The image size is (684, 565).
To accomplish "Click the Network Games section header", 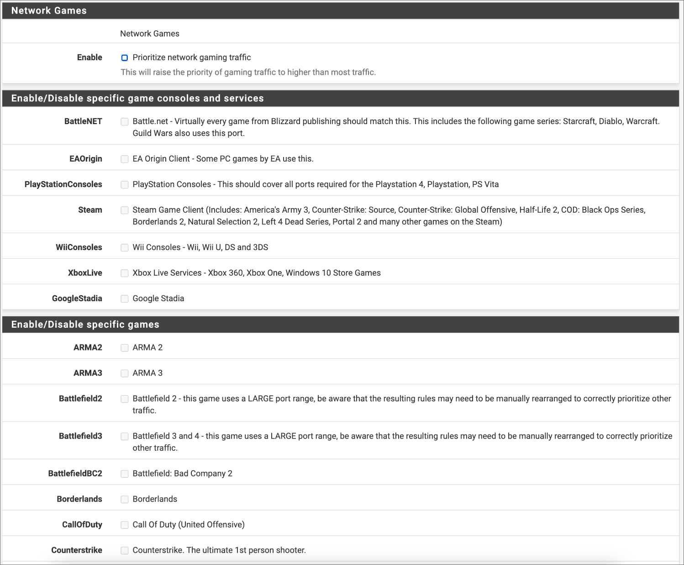I will pos(49,10).
